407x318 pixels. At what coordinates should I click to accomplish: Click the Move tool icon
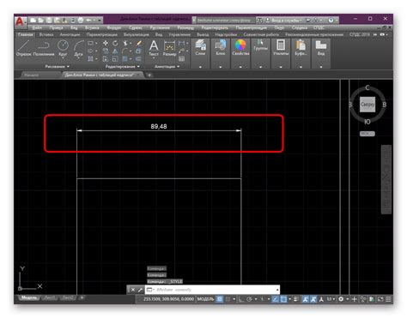(x=106, y=43)
